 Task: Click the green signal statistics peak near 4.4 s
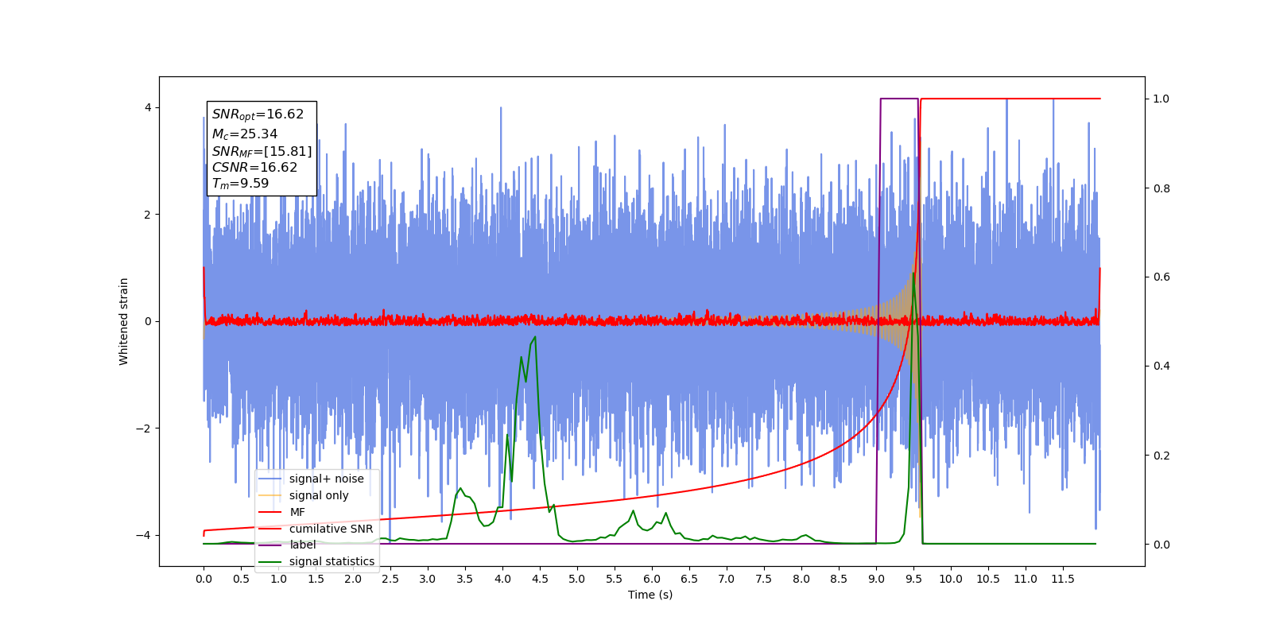[534, 337]
